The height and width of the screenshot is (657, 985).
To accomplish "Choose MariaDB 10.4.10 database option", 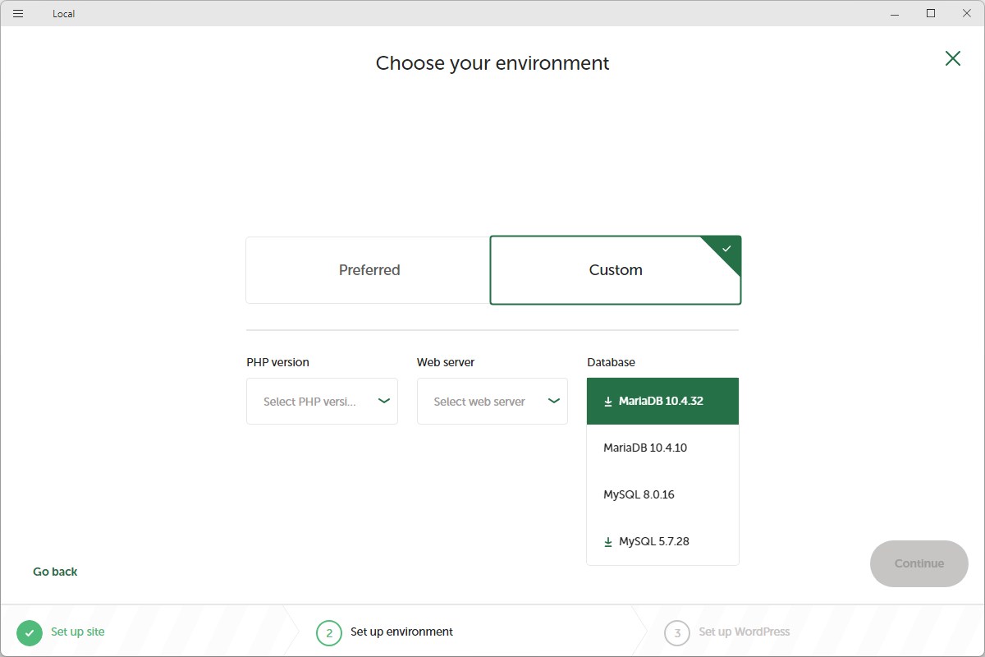I will click(x=662, y=448).
